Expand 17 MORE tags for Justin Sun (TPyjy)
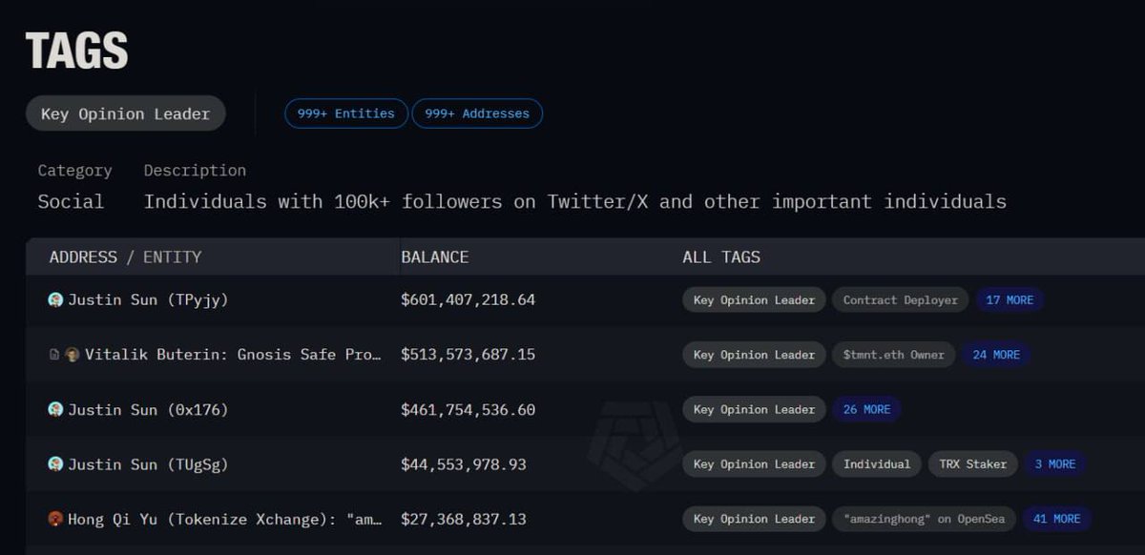Image resolution: width=1145 pixels, height=555 pixels. click(1010, 299)
